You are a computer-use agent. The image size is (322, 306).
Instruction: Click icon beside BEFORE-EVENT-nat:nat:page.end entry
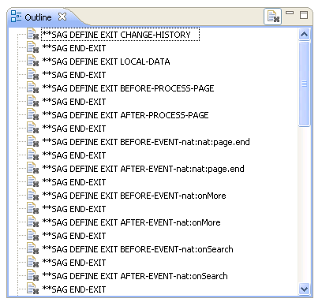(33, 142)
